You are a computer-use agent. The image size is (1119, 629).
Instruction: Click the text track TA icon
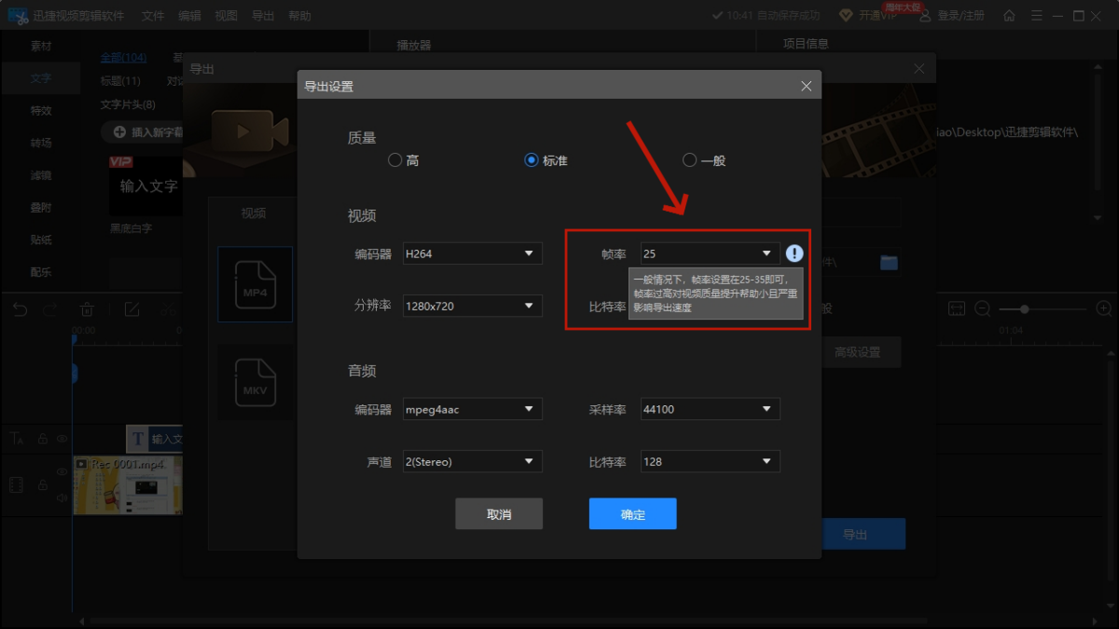tap(17, 438)
